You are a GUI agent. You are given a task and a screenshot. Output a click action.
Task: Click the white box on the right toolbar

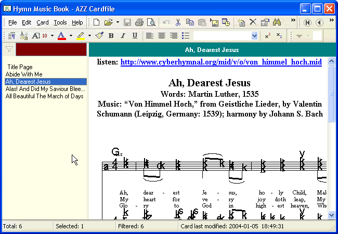click(317, 36)
